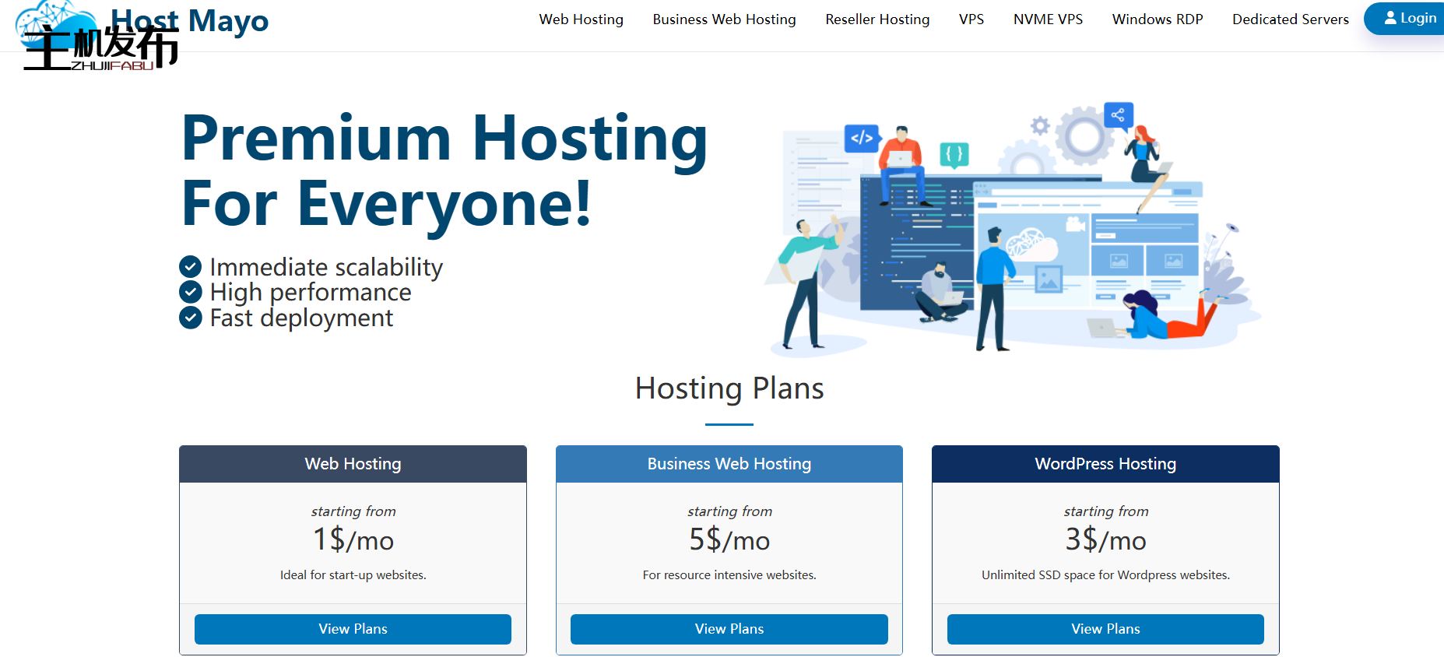Open Dedicated Servers from navigation
Viewport: 1444px width, 657px height.
coord(1290,19)
